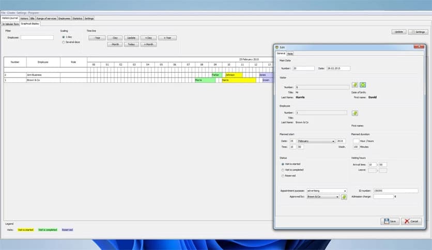
Task: Click the employee lookup icon beside employee number
Action: tap(355, 113)
